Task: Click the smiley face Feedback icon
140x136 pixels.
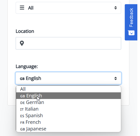Action: point(131,33)
